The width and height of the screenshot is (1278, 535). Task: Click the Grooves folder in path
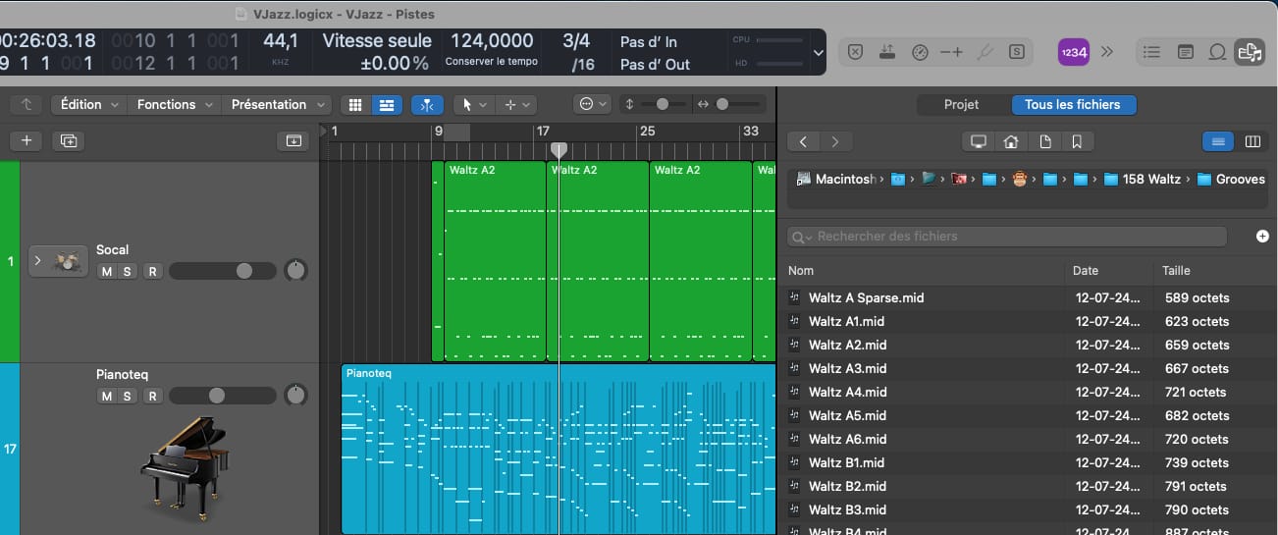coord(1232,180)
